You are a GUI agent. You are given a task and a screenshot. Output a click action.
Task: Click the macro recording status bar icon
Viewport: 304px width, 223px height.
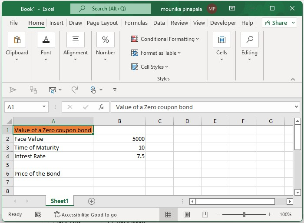[38, 214]
